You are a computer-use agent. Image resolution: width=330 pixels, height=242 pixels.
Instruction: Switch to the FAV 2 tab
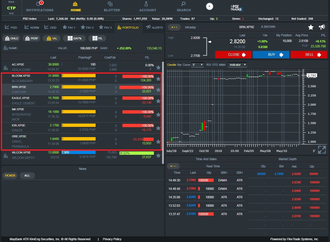[x=87, y=27]
